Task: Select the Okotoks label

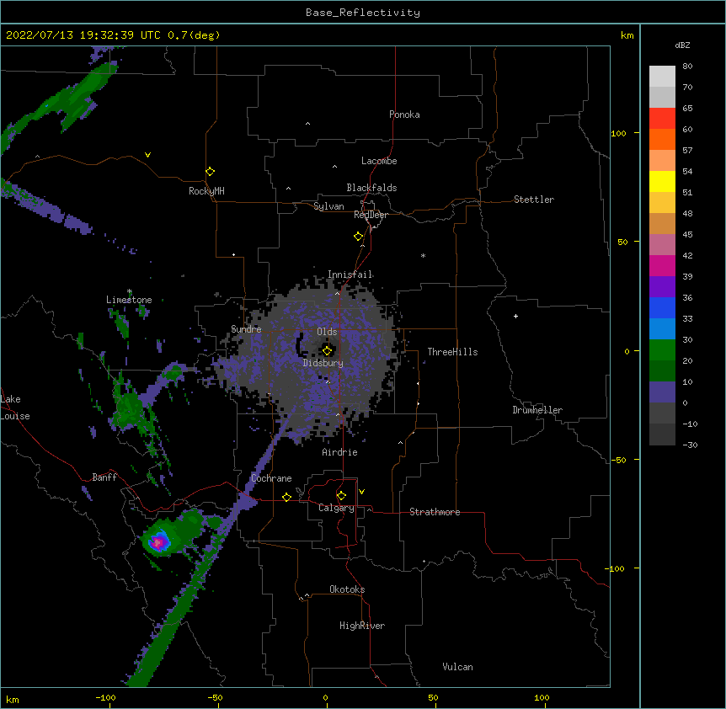Action: [x=347, y=589]
